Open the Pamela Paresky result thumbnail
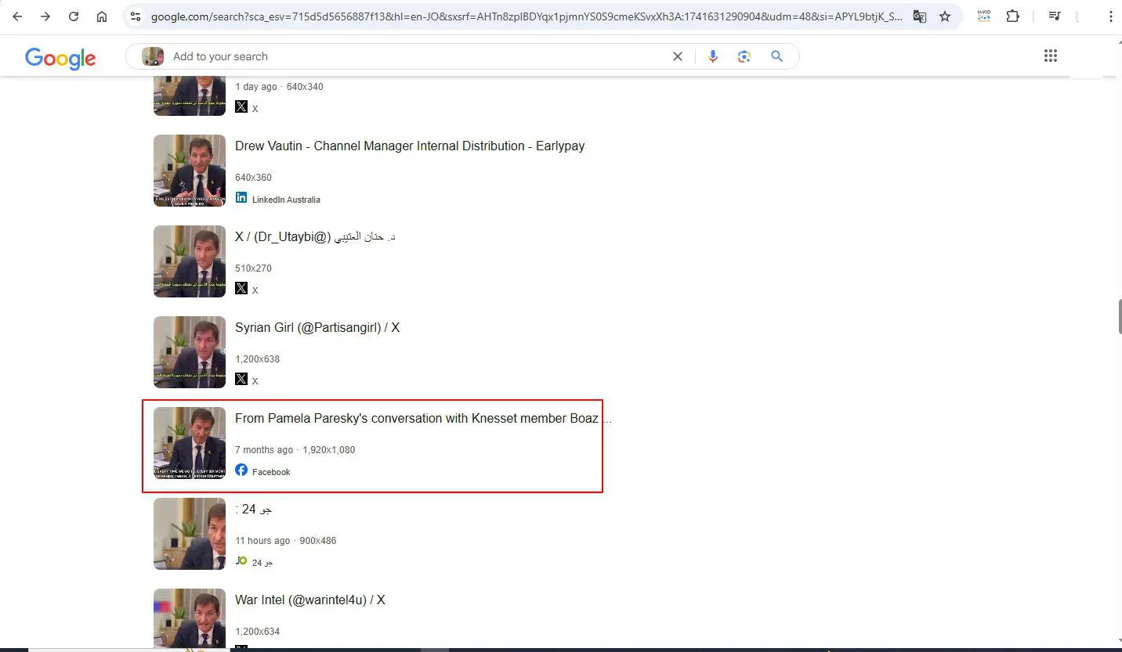 190,443
